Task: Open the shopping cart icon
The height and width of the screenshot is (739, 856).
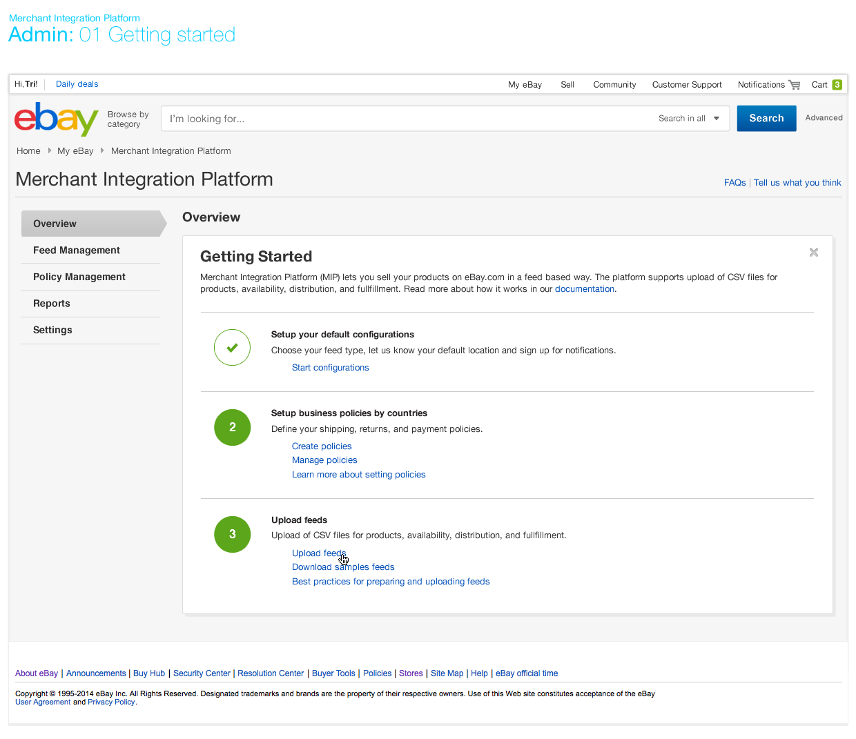Action: point(795,85)
